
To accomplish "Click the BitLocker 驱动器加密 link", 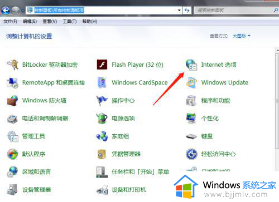I will click(x=50, y=65).
